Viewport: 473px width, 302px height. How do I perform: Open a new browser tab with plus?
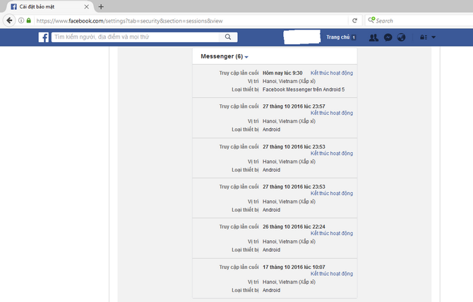(101, 6)
